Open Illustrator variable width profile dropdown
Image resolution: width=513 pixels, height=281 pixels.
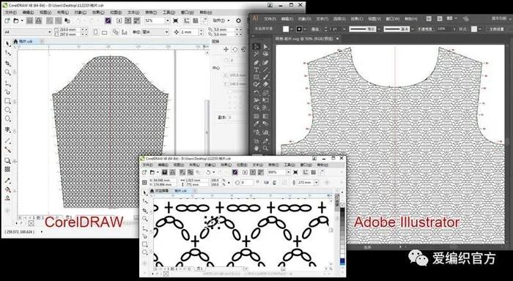[x=379, y=29]
